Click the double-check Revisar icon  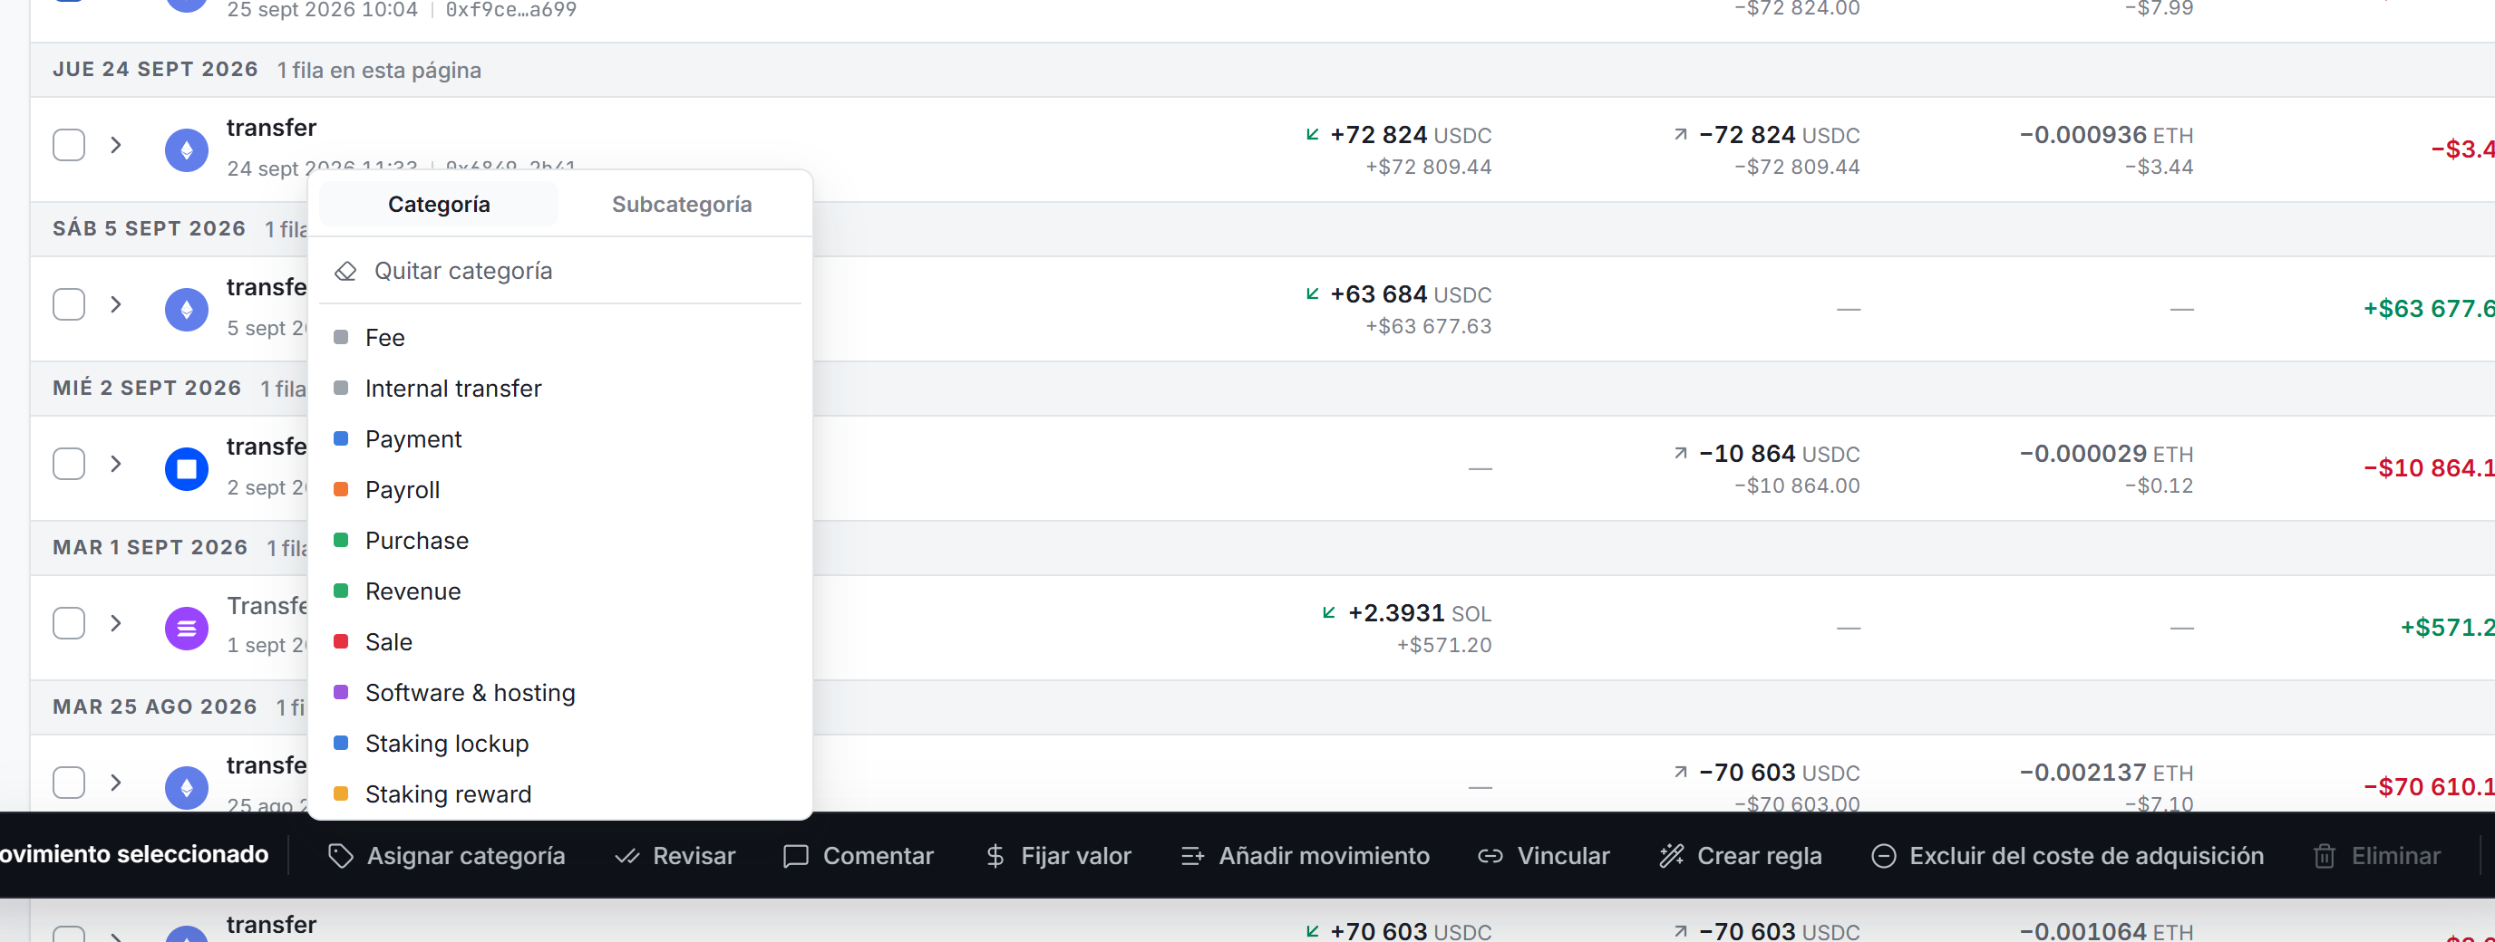(627, 856)
